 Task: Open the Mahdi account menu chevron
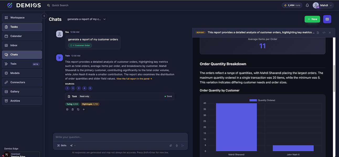click(331, 5)
